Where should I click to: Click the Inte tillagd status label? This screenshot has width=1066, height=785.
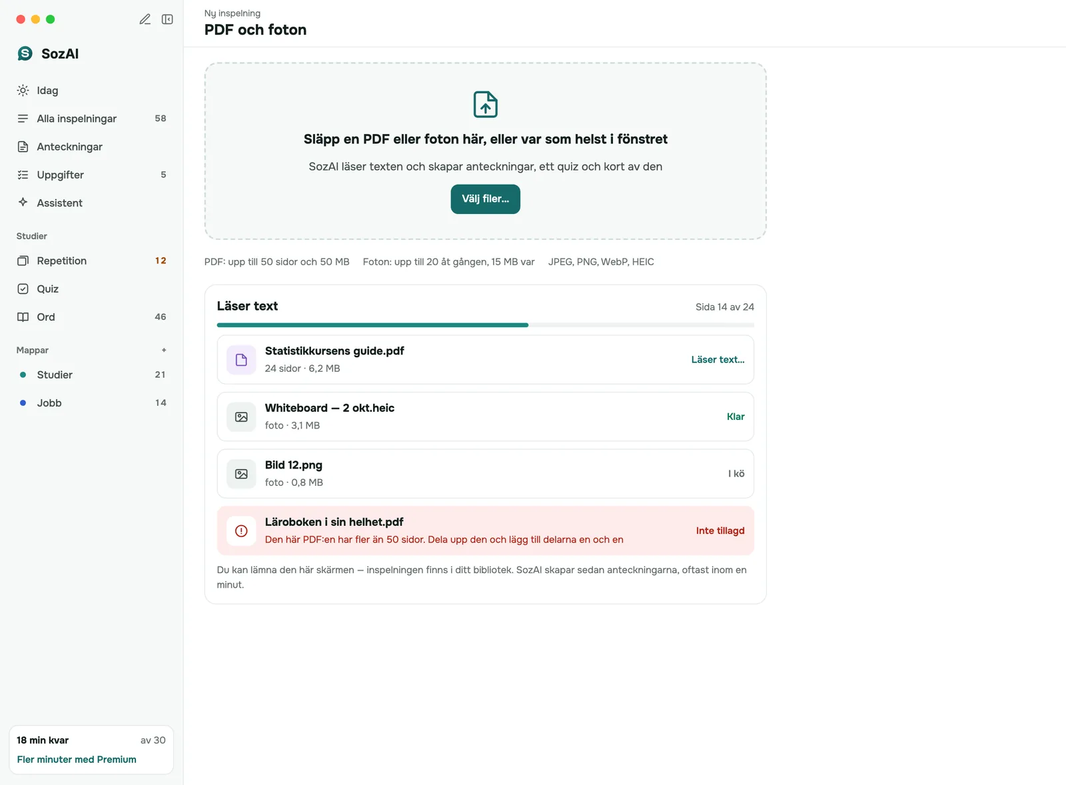(x=720, y=531)
